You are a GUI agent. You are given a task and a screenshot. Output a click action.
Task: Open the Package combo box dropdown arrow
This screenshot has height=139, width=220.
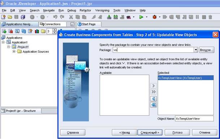(196, 50)
